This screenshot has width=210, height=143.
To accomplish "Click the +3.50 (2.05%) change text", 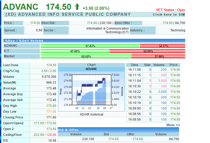I will click(x=96, y=8).
